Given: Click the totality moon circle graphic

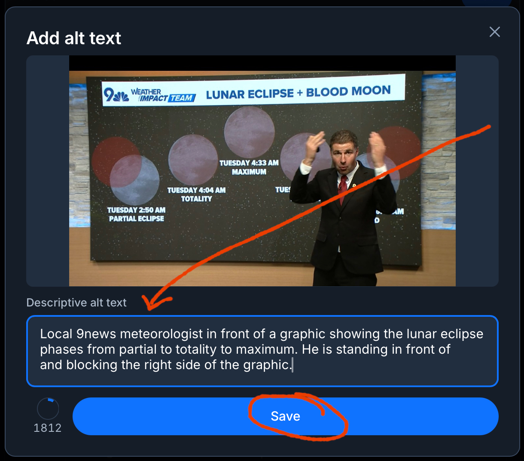Looking at the screenshot, I should point(193,160).
